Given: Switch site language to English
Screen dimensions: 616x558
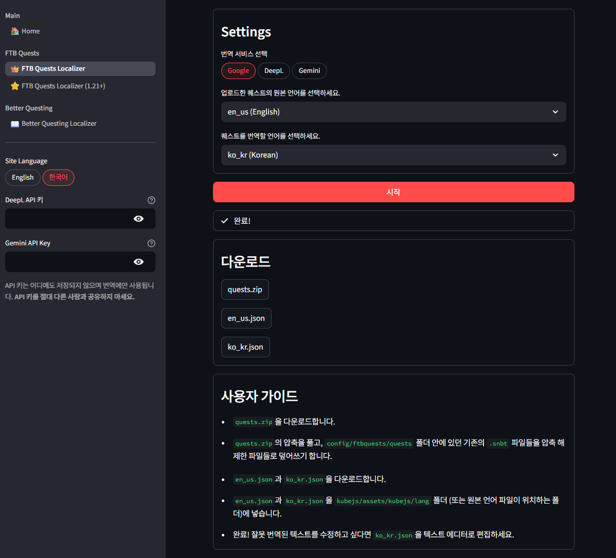Looking at the screenshot, I should pos(23,178).
